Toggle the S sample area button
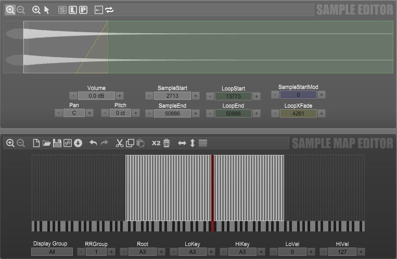This screenshot has height=259, width=397. (x=62, y=10)
